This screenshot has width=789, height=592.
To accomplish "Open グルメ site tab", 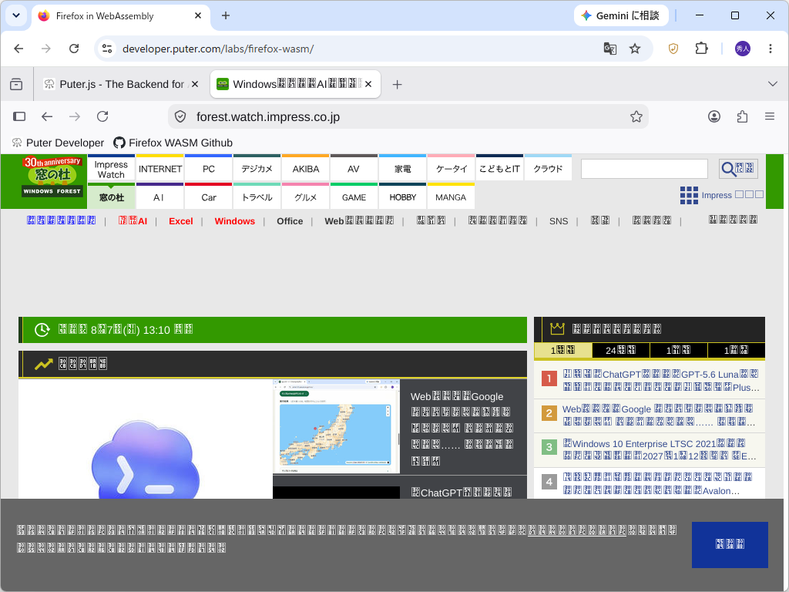I will point(305,197).
